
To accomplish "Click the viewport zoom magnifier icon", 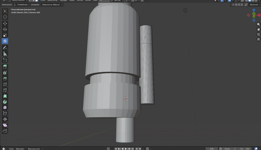I will tap(258, 24).
